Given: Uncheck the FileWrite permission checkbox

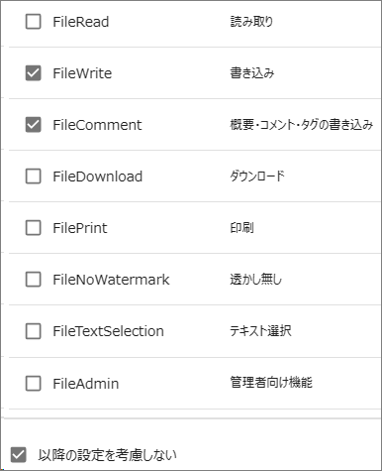Looking at the screenshot, I should 34,73.
